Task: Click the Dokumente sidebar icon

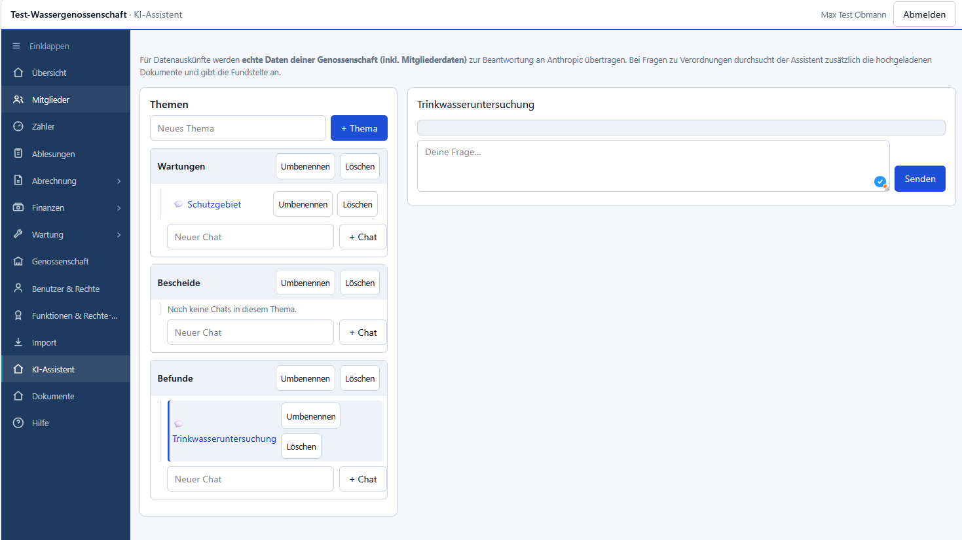Action: click(18, 396)
